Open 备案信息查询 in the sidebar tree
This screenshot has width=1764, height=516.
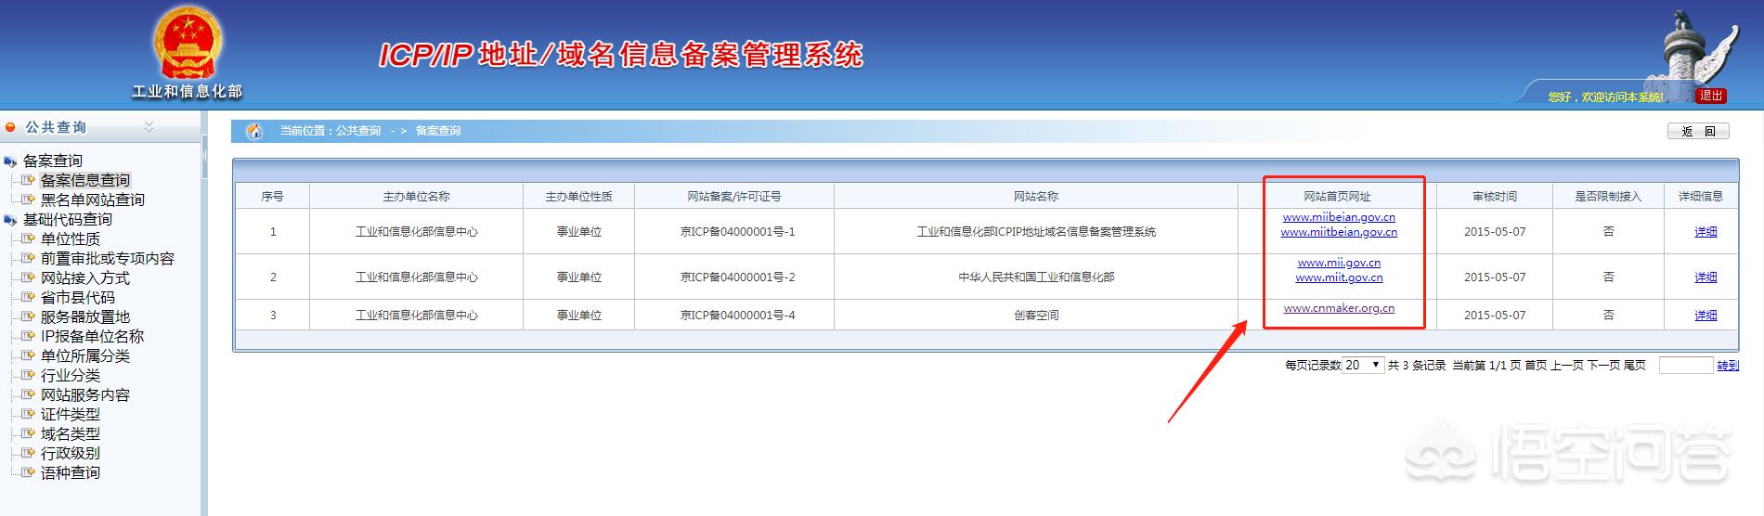click(84, 180)
